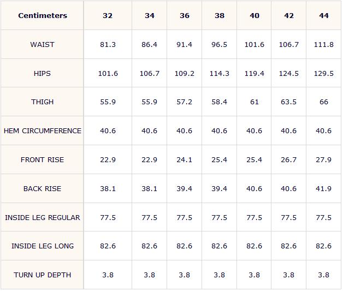
Task: Select the size 34 column header
Action: click(150, 15)
